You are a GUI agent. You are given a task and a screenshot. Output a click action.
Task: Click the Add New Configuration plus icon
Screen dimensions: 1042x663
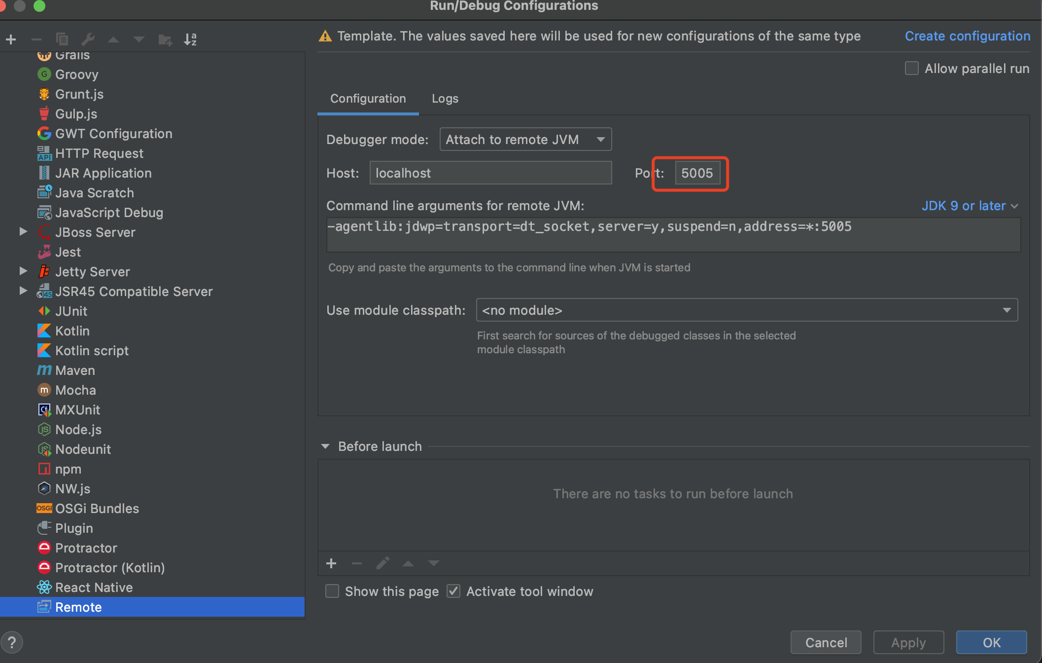click(11, 39)
